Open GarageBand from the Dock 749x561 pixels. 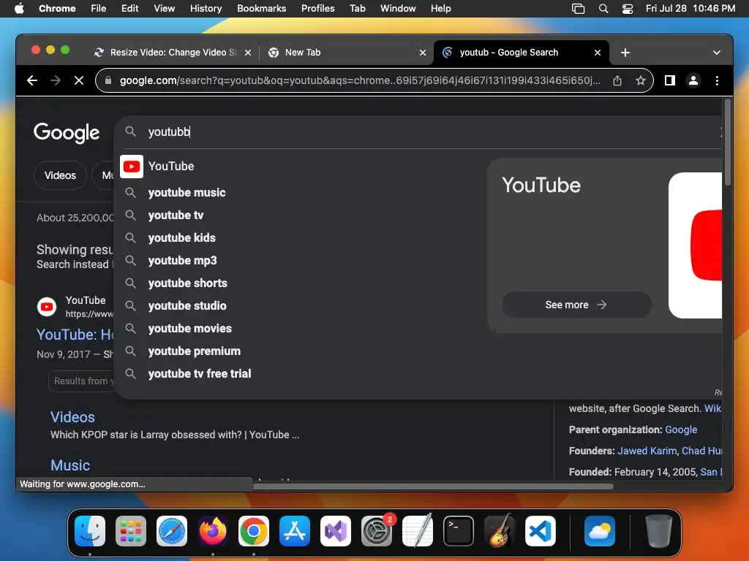499,531
